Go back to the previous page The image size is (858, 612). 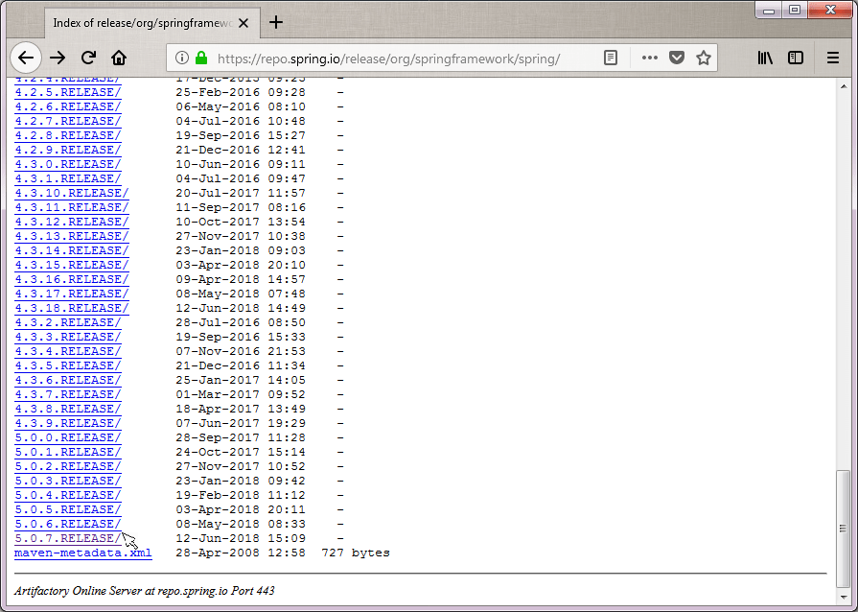(x=26, y=58)
